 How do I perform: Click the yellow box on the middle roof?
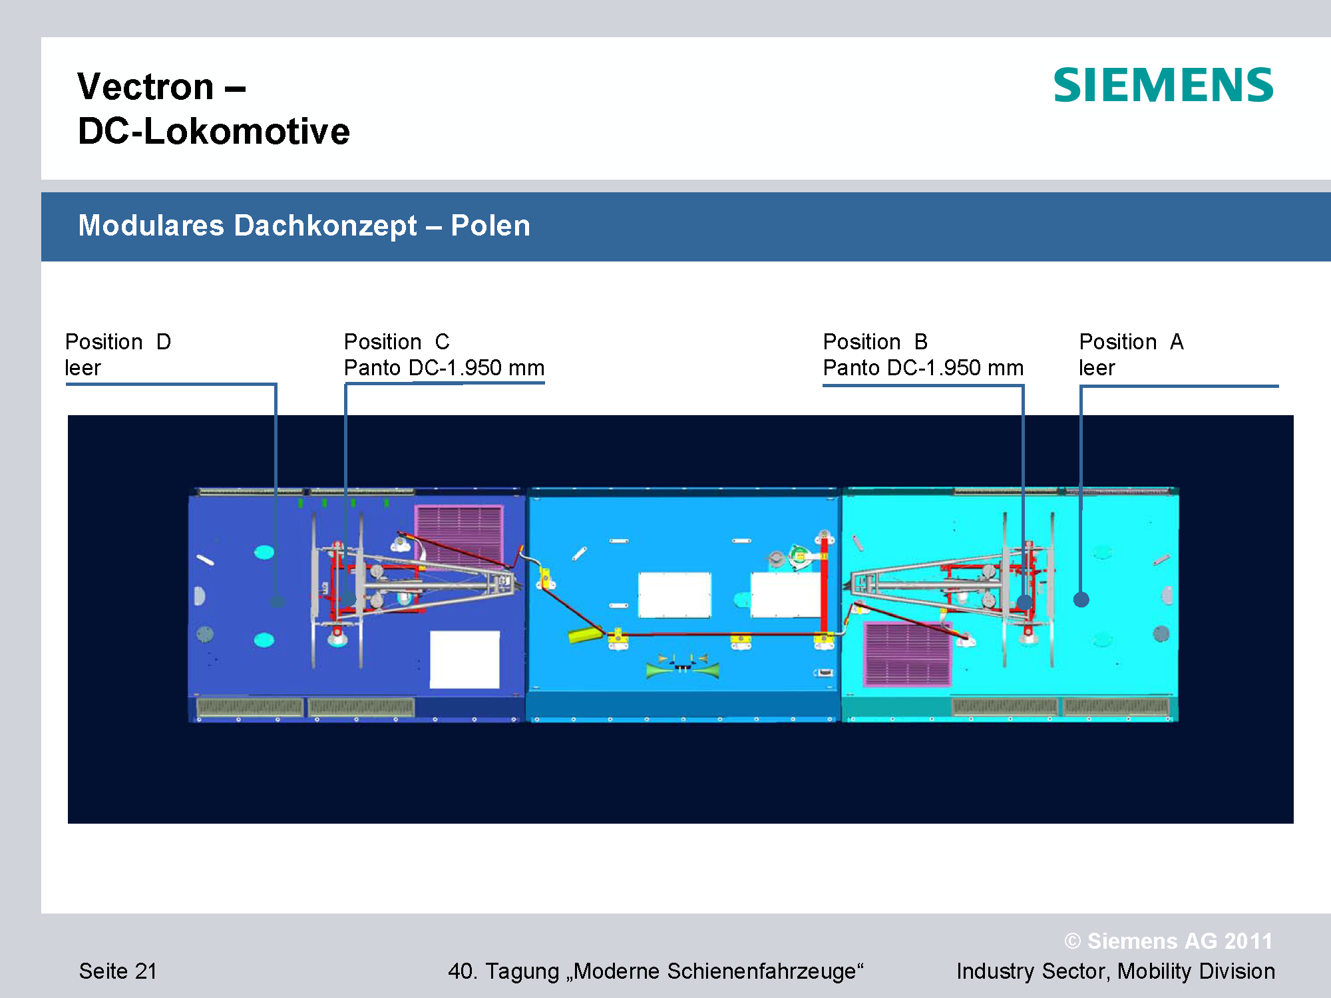click(585, 635)
